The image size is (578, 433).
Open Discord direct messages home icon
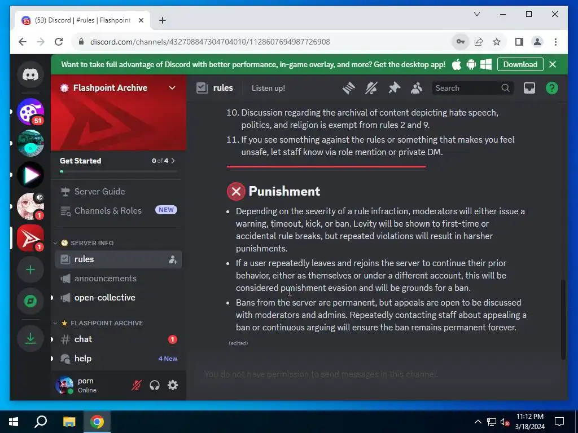(30, 75)
